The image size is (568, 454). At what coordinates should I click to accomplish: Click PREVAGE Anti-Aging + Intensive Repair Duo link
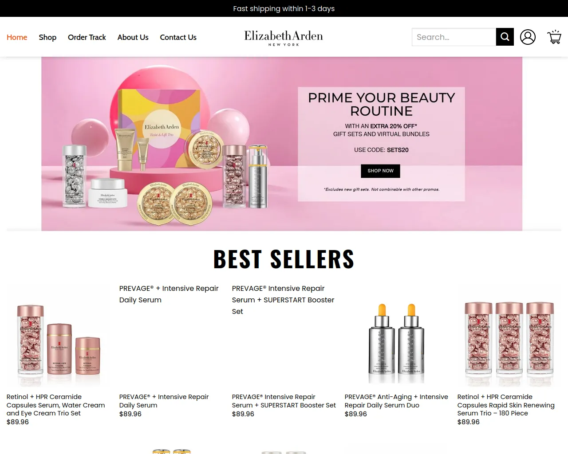[396, 401]
